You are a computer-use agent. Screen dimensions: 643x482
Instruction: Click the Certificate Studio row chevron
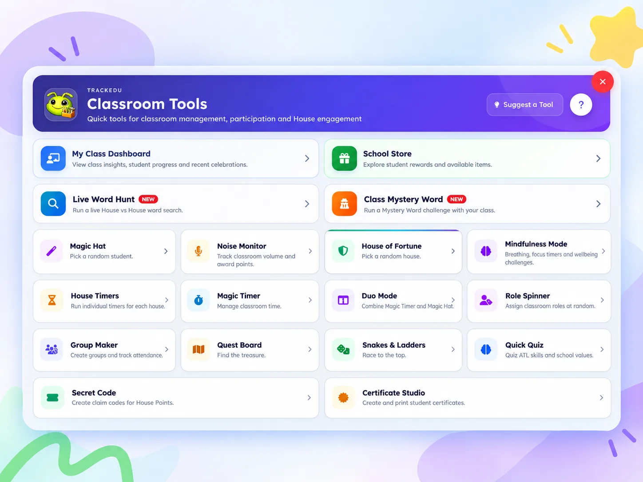click(601, 398)
